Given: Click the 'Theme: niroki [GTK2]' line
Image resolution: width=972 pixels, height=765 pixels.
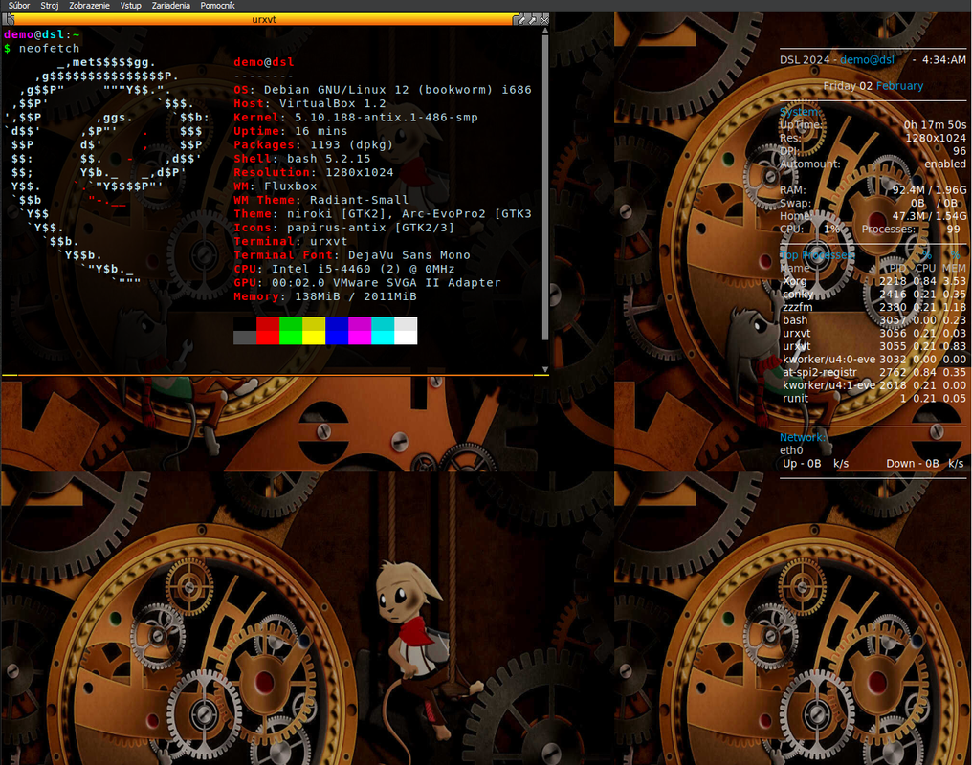Looking at the screenshot, I should pos(383,213).
